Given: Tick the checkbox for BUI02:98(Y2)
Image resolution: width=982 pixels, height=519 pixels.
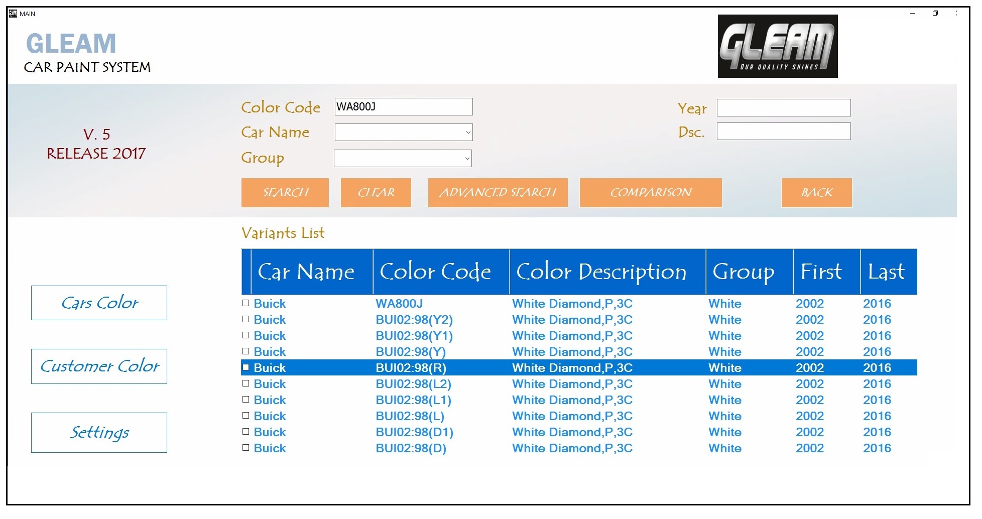Looking at the screenshot, I should (x=245, y=319).
